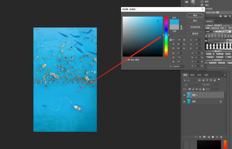
Task: Open the fx layer style icon
Action: click(200, 137)
